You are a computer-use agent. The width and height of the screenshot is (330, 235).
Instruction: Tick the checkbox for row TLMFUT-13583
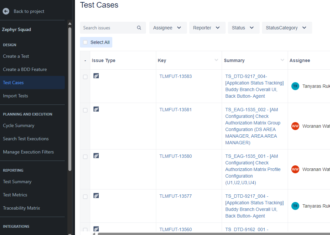coord(85,77)
